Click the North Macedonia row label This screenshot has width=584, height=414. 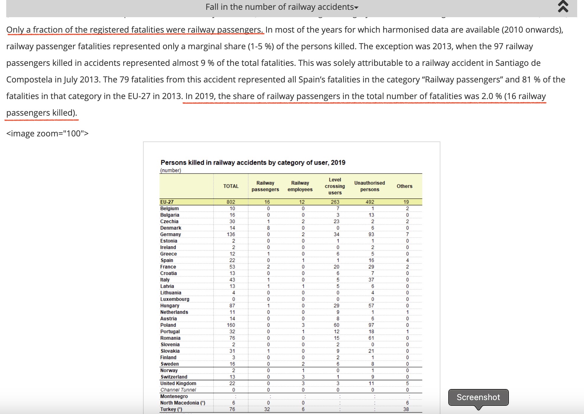click(x=183, y=403)
